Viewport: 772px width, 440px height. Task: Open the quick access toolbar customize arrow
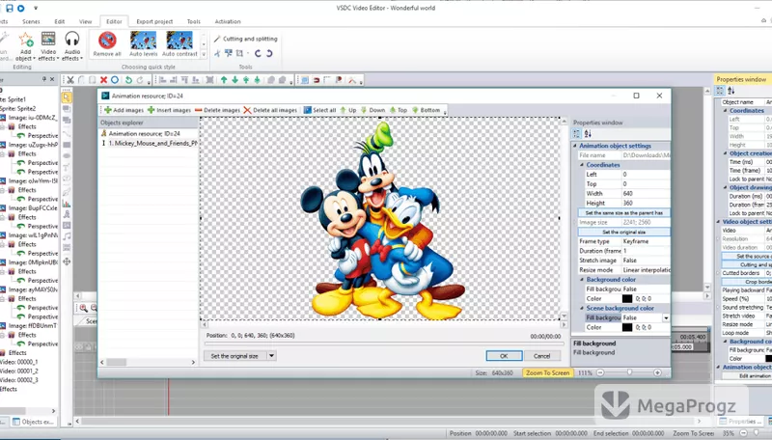point(36,9)
